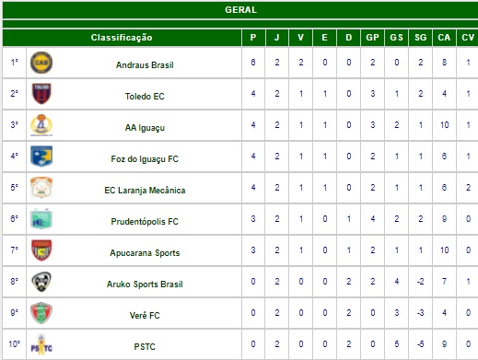Open the Apucarana Sports shield crest
This screenshot has width=478, height=360.
(41, 250)
